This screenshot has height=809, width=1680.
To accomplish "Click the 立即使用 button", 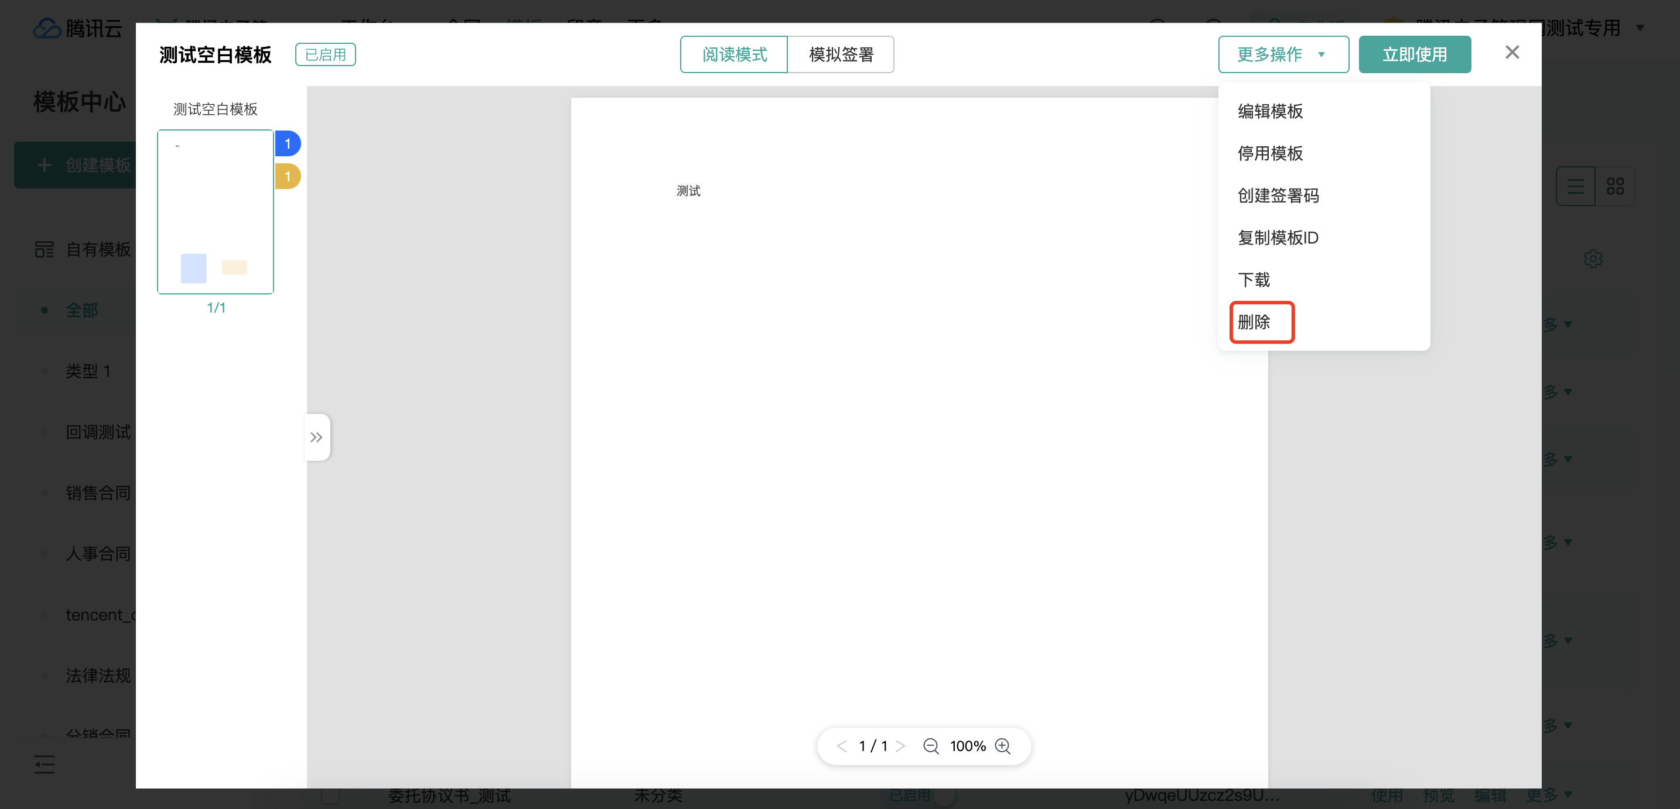I will pos(1415,54).
